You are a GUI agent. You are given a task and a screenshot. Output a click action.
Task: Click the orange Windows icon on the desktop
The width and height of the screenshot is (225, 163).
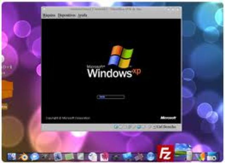[7, 90]
